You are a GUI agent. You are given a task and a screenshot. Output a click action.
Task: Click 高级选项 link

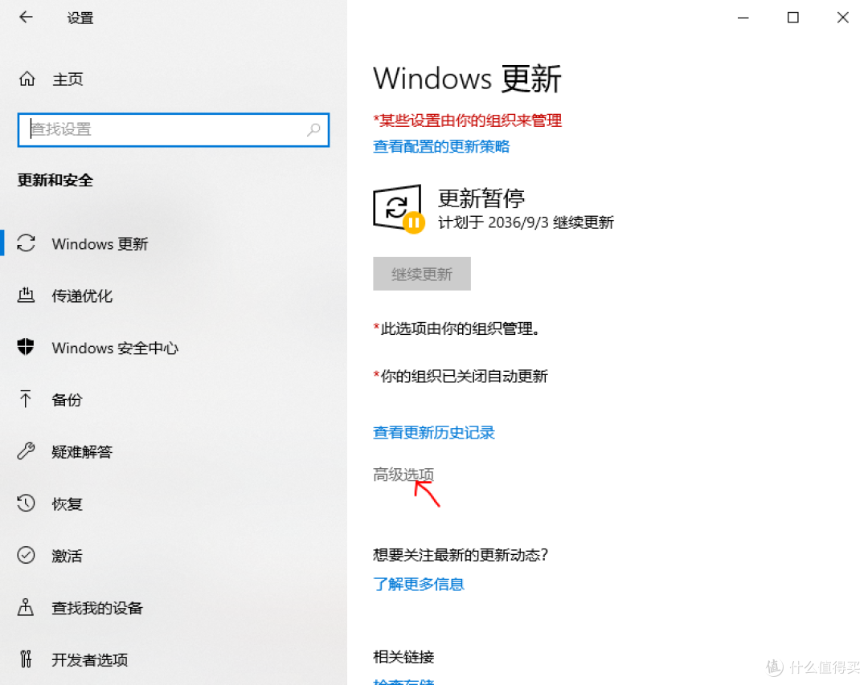point(403,474)
